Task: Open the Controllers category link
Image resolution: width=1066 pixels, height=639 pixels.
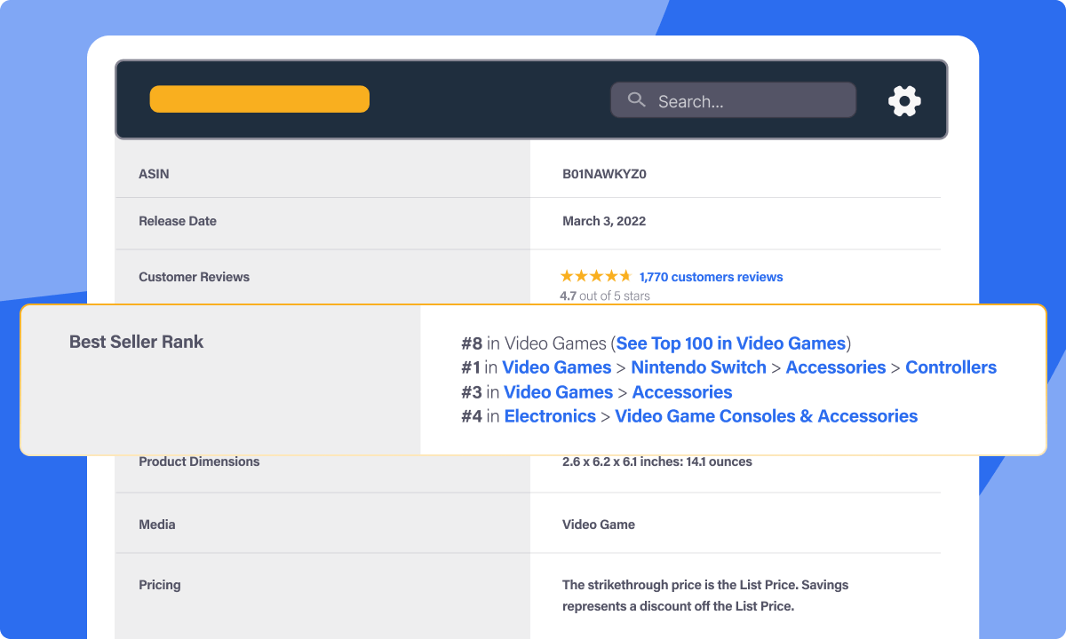Action: [951, 367]
